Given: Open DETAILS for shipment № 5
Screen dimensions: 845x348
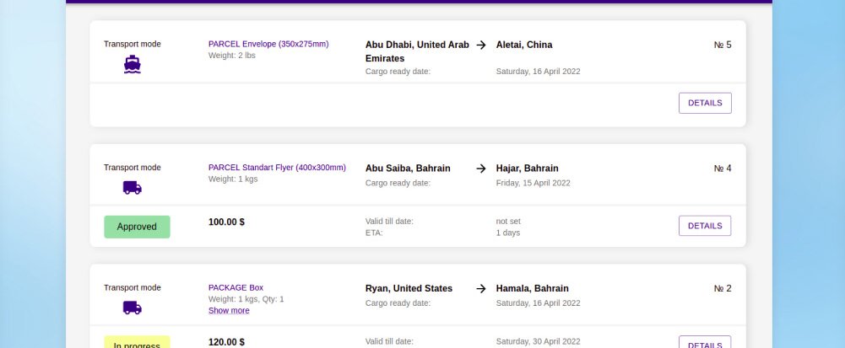Looking at the screenshot, I should coord(704,103).
